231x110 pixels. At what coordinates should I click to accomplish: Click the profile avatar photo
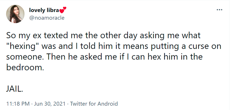click(x=15, y=14)
